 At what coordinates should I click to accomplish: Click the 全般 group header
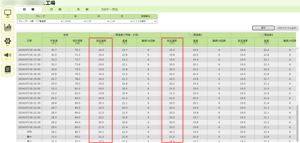pyautogui.click(x=66, y=35)
